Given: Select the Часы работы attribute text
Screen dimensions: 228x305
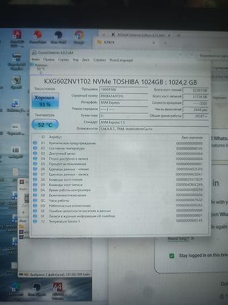Looking at the screenshot, I should point(59,200).
